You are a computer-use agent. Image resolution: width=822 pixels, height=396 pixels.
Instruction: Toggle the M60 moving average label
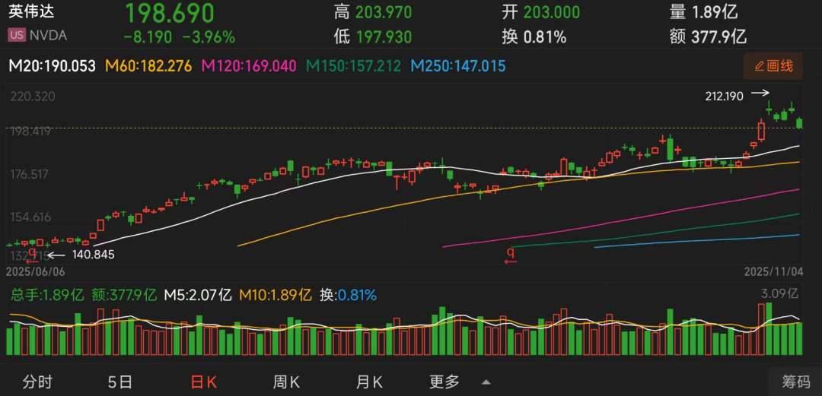(x=148, y=66)
